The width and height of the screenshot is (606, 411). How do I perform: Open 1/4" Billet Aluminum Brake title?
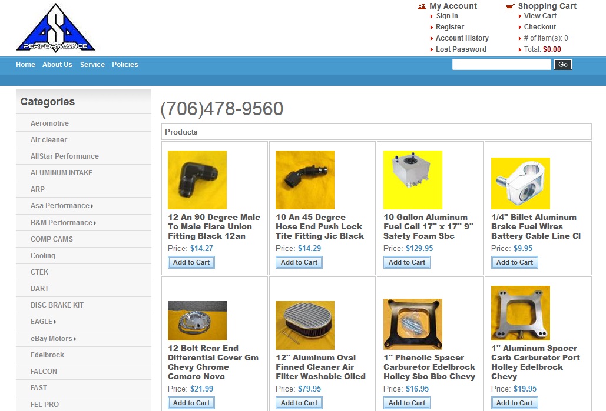[536, 226]
